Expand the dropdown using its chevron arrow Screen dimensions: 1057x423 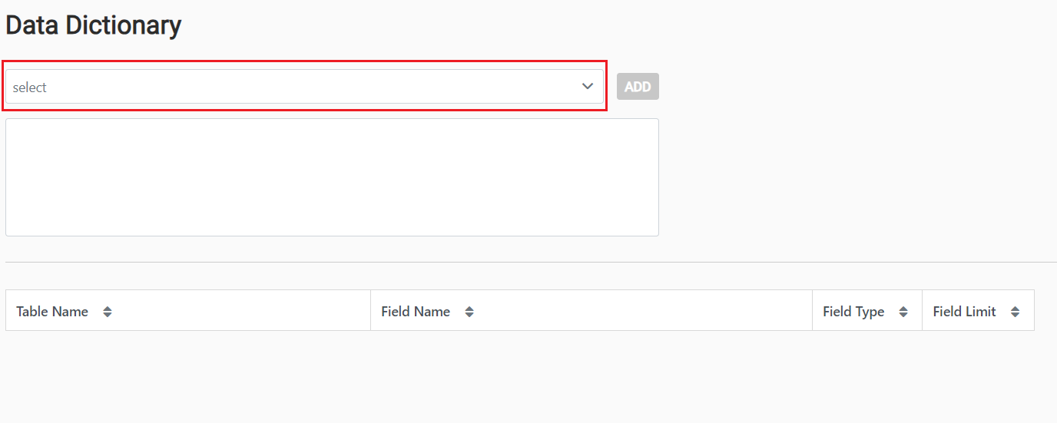click(588, 87)
